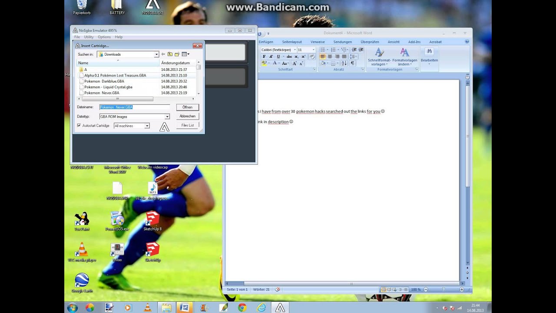
Task: Select Pokemon - Liquid Crystal.gba file
Action: coord(108,87)
